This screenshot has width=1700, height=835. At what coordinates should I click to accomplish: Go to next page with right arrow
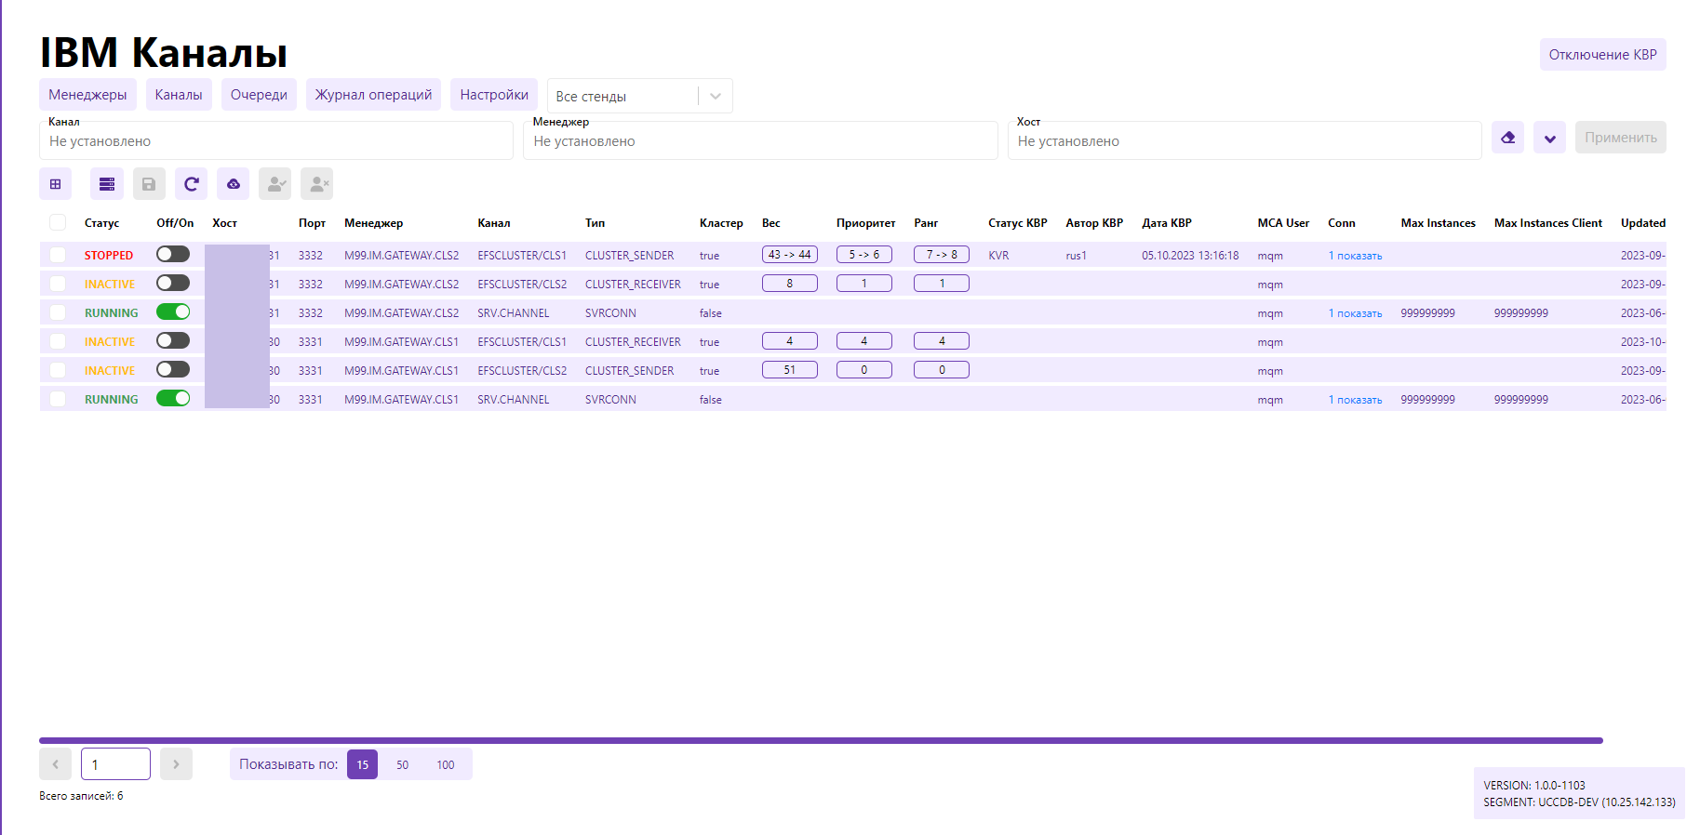[176, 764]
